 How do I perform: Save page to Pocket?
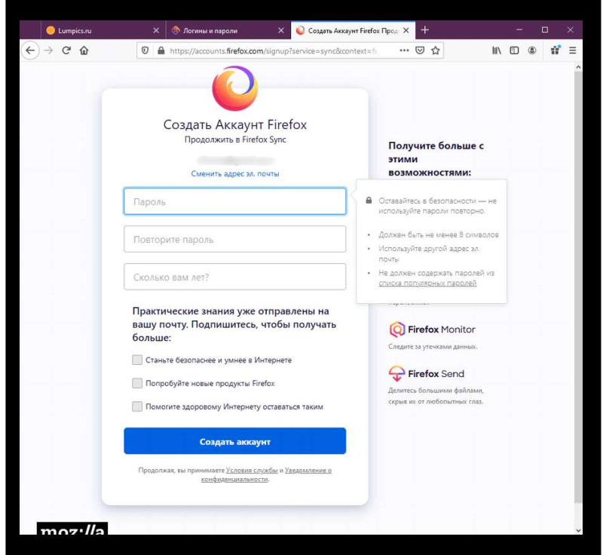pos(420,51)
